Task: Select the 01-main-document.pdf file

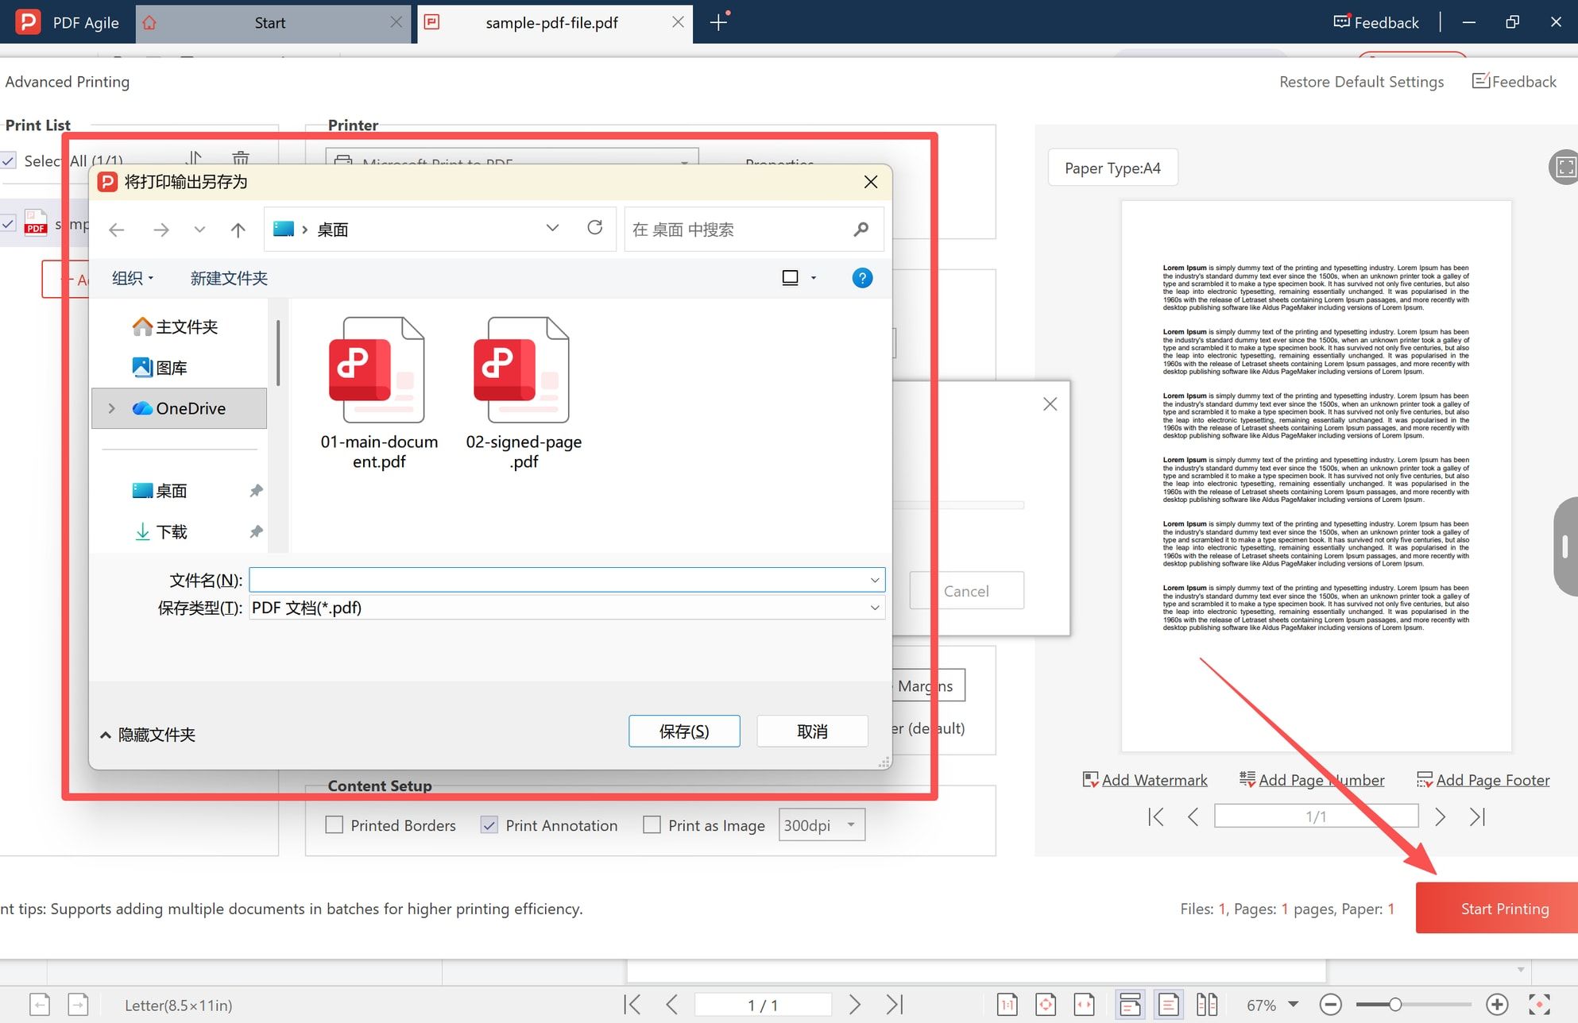Action: pos(379,394)
